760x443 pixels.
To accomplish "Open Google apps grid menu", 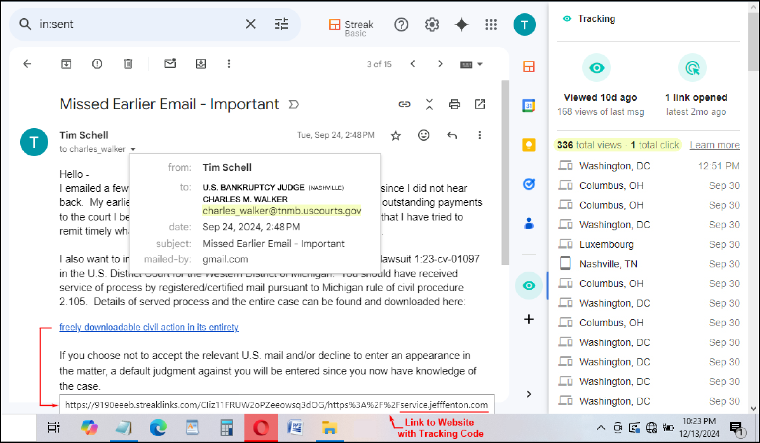I will pos(491,25).
